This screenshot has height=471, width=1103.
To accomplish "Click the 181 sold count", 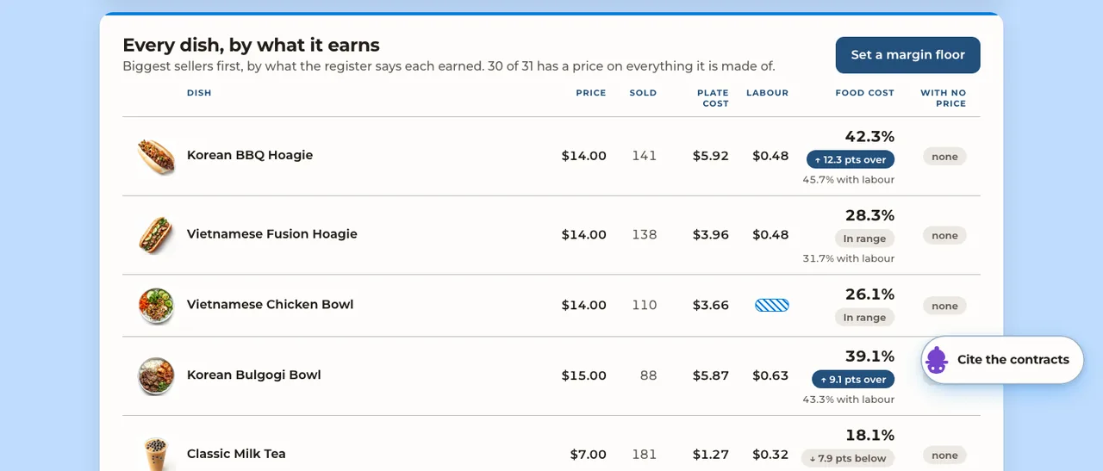I will pos(645,454).
